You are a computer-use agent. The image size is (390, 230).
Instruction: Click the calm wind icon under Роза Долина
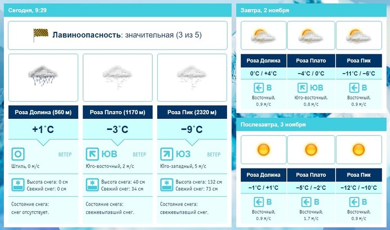[x=18, y=154]
